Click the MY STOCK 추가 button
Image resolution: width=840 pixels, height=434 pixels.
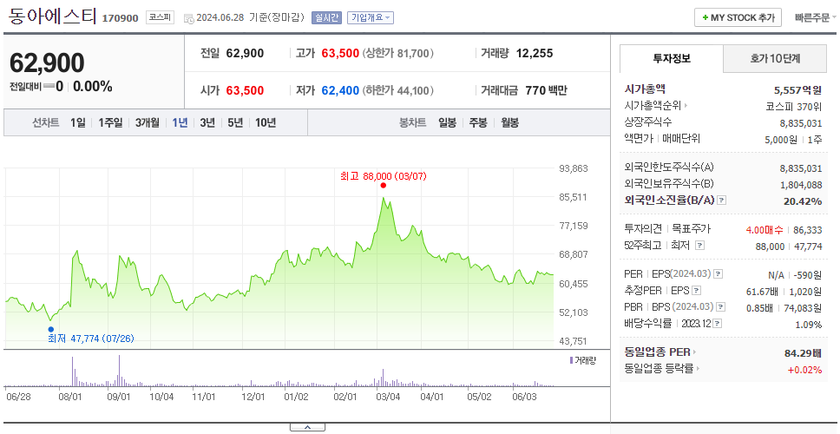(738, 17)
